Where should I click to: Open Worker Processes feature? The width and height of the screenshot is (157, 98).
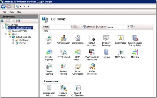click(x=92, y=69)
